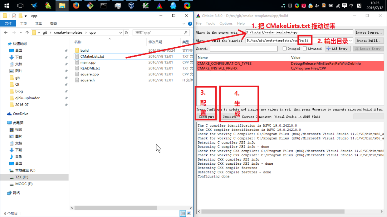Click the volume muted tray icon
This screenshot has width=387, height=217.
(x=317, y=6)
